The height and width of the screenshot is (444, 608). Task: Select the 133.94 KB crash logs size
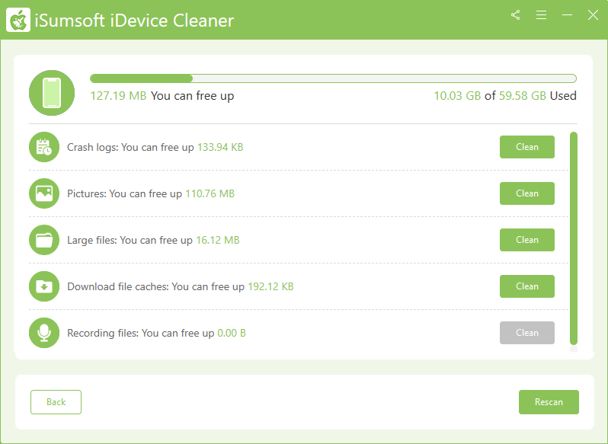pos(220,147)
